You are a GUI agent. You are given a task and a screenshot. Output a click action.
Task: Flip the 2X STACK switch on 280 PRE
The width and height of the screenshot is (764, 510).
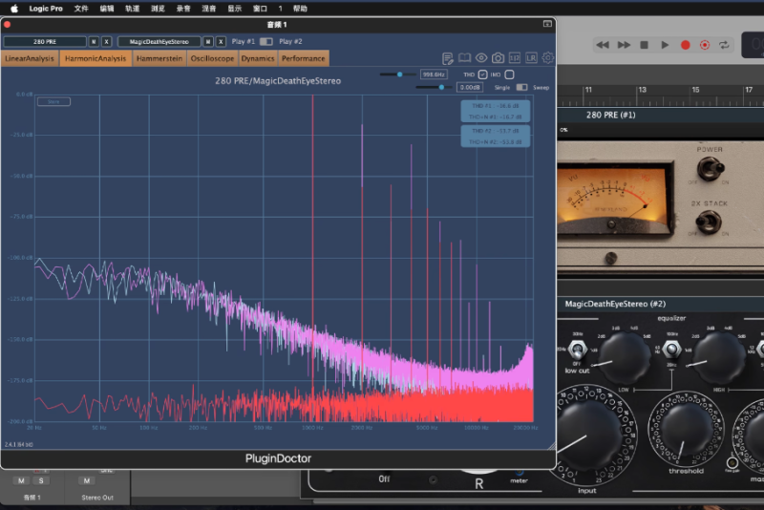click(709, 222)
